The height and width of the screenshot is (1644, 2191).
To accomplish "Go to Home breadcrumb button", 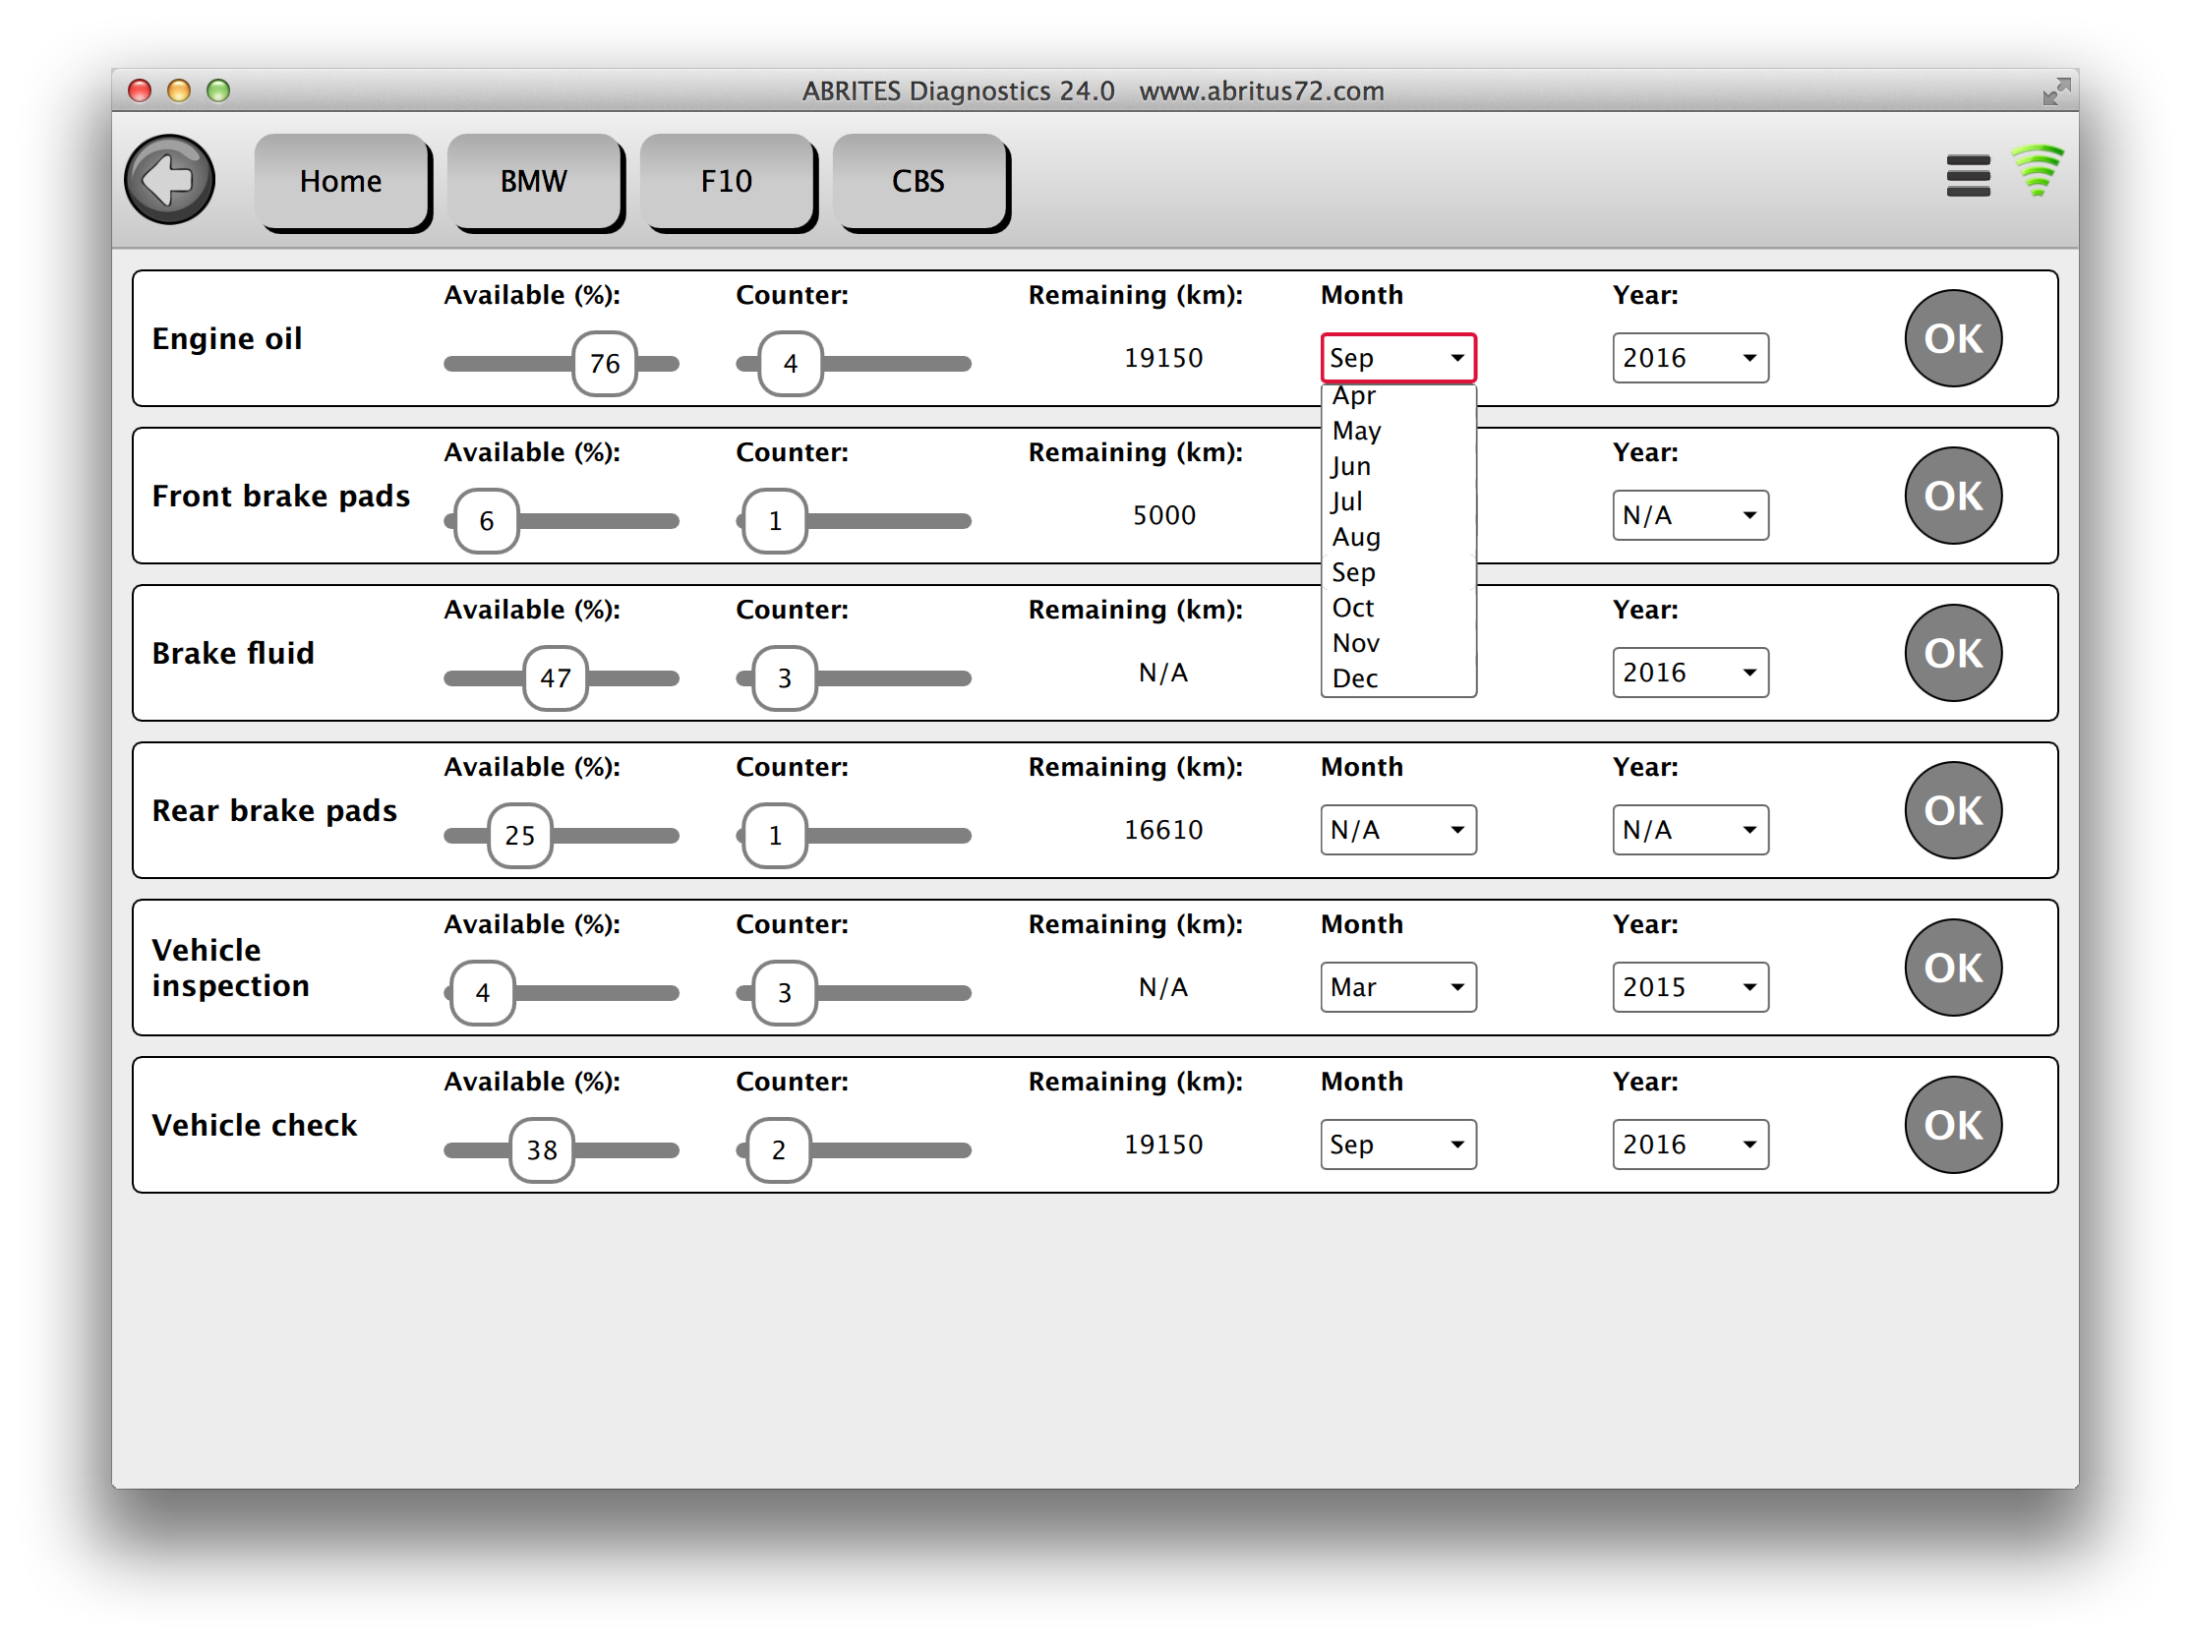I will pos(340,181).
